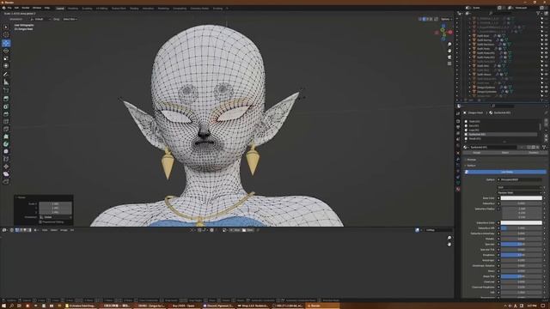Open the Global orientation dropdown in operator panel
550x309 pixels.
point(55,217)
